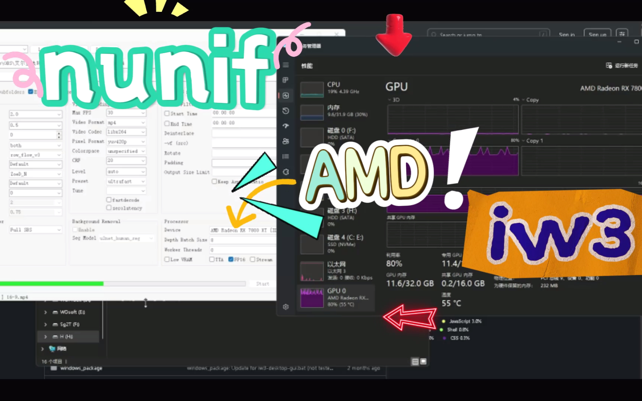Expand WDsoft (E:) drive in Explorer tree
This screenshot has width=642, height=401.
pyautogui.click(x=45, y=312)
